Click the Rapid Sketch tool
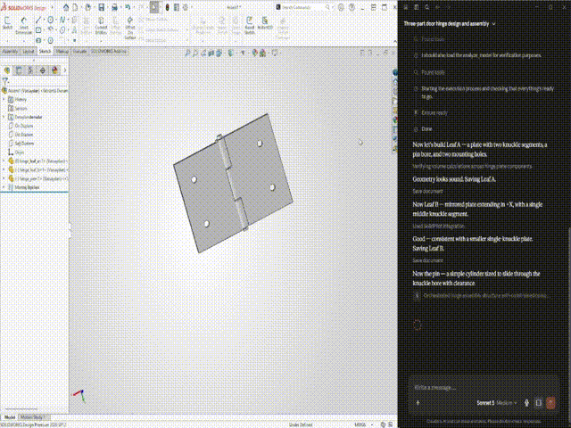This screenshot has height=428, width=571. (250, 25)
